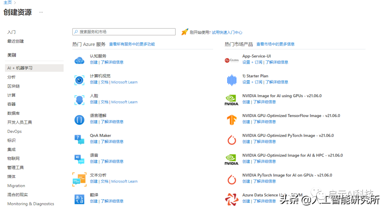Image resolution: width=386 pixels, height=211 pixels.
Task: Click NVIDIA Image for AI & HPC logo
Action: pyautogui.click(x=232, y=159)
